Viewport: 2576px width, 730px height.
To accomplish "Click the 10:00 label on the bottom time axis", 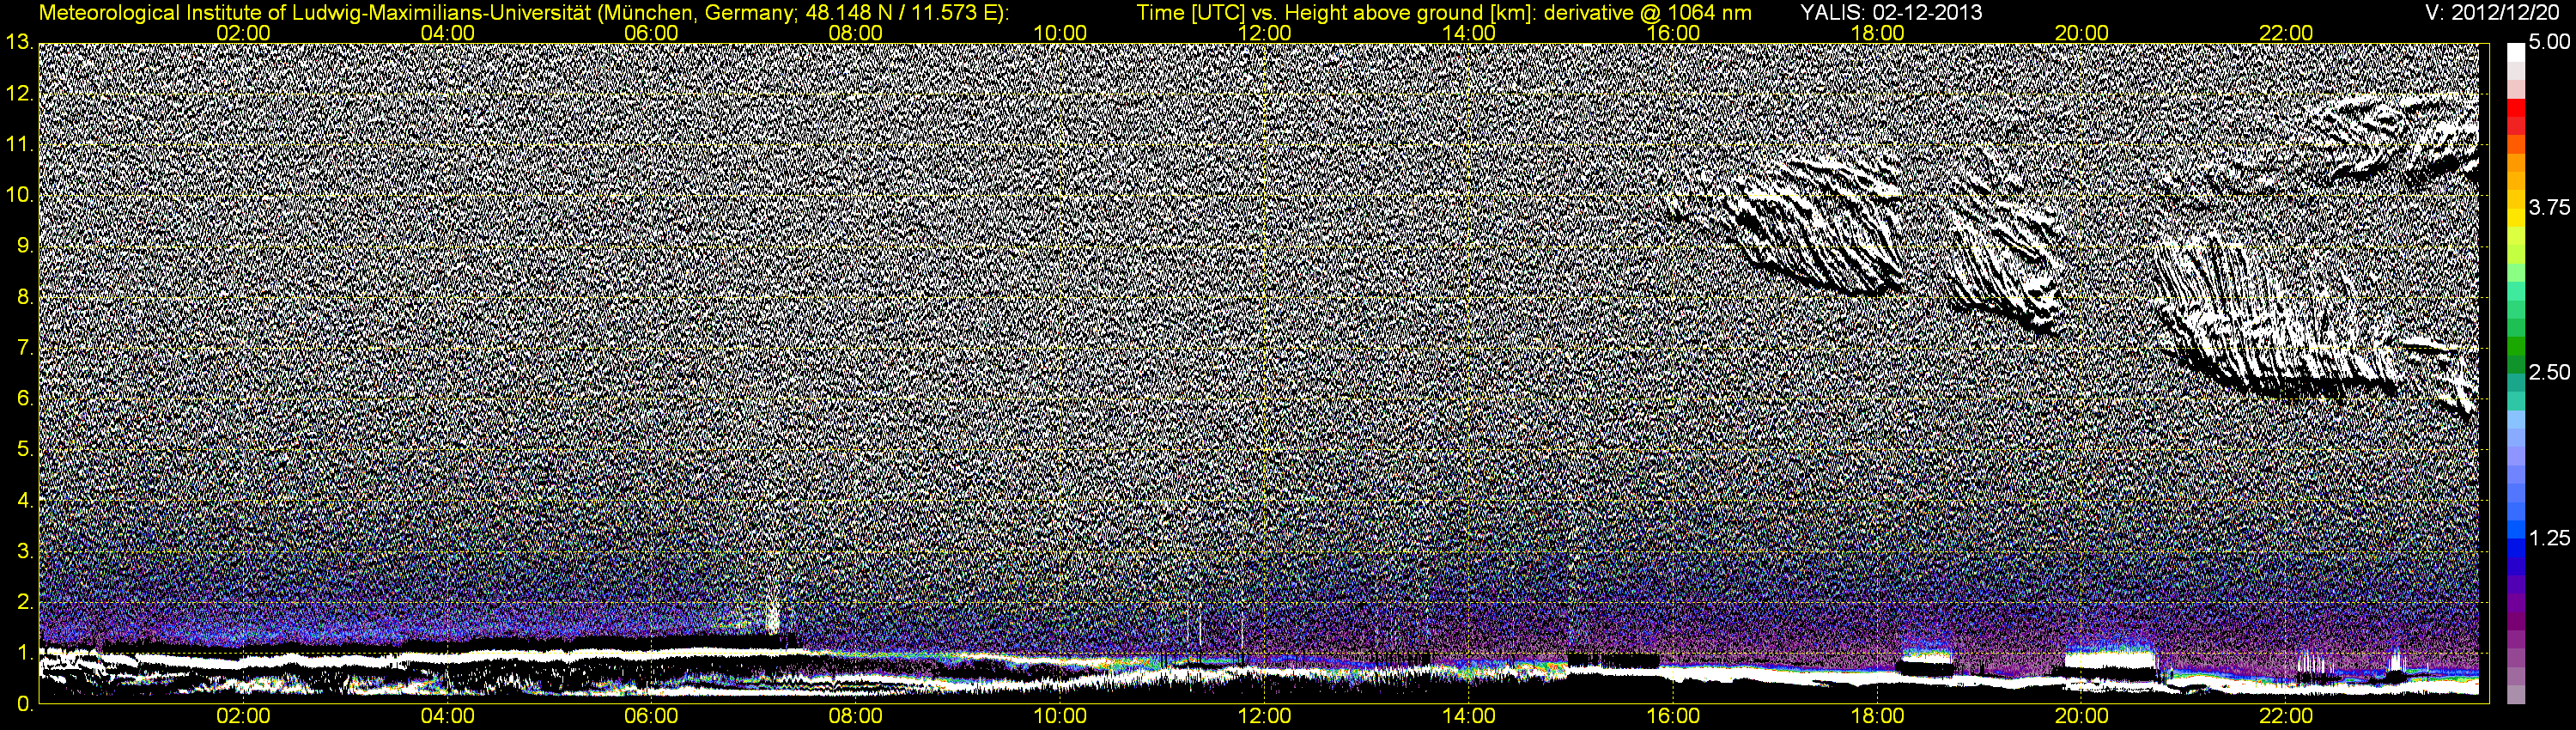I will pos(1060,716).
